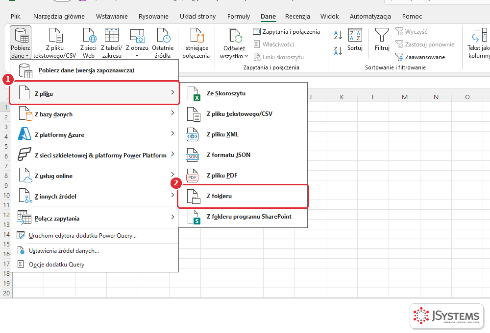The image size is (490, 333).
Task: Expand Z sieci szkieletowej & platformy Power Platform
Action: point(95,155)
